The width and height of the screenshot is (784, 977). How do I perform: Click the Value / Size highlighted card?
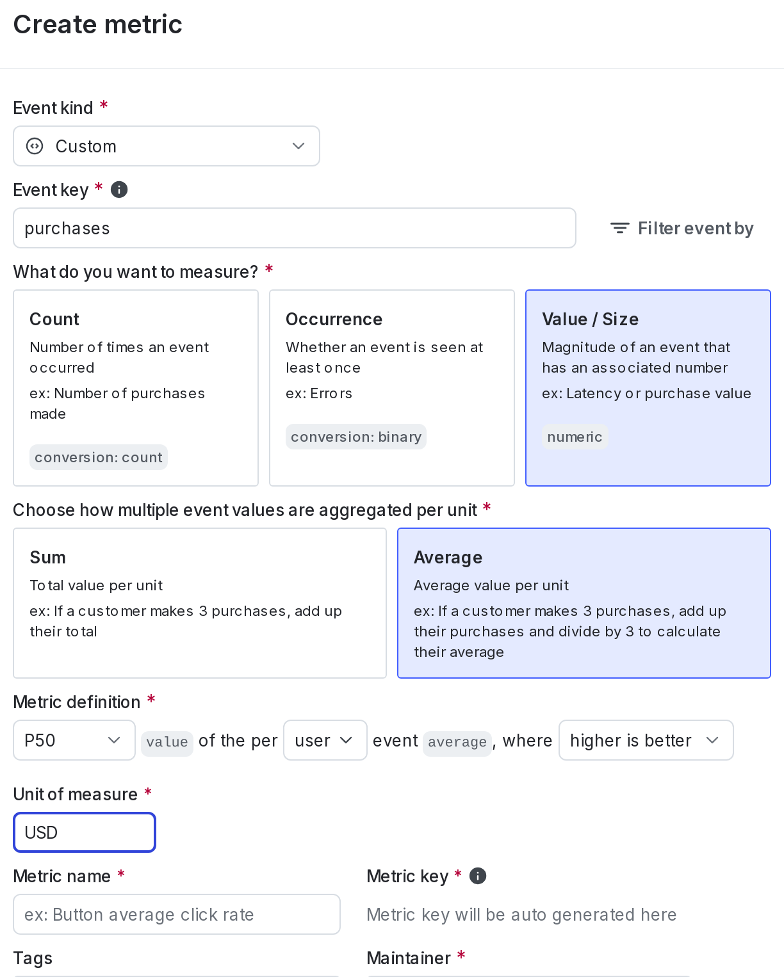[648, 387]
